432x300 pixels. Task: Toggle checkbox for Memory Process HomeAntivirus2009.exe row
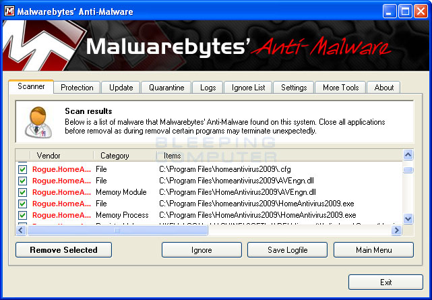(23, 215)
